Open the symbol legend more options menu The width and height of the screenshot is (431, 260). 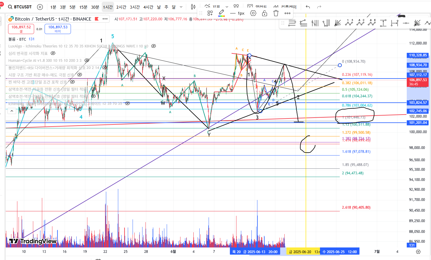coord(105,19)
